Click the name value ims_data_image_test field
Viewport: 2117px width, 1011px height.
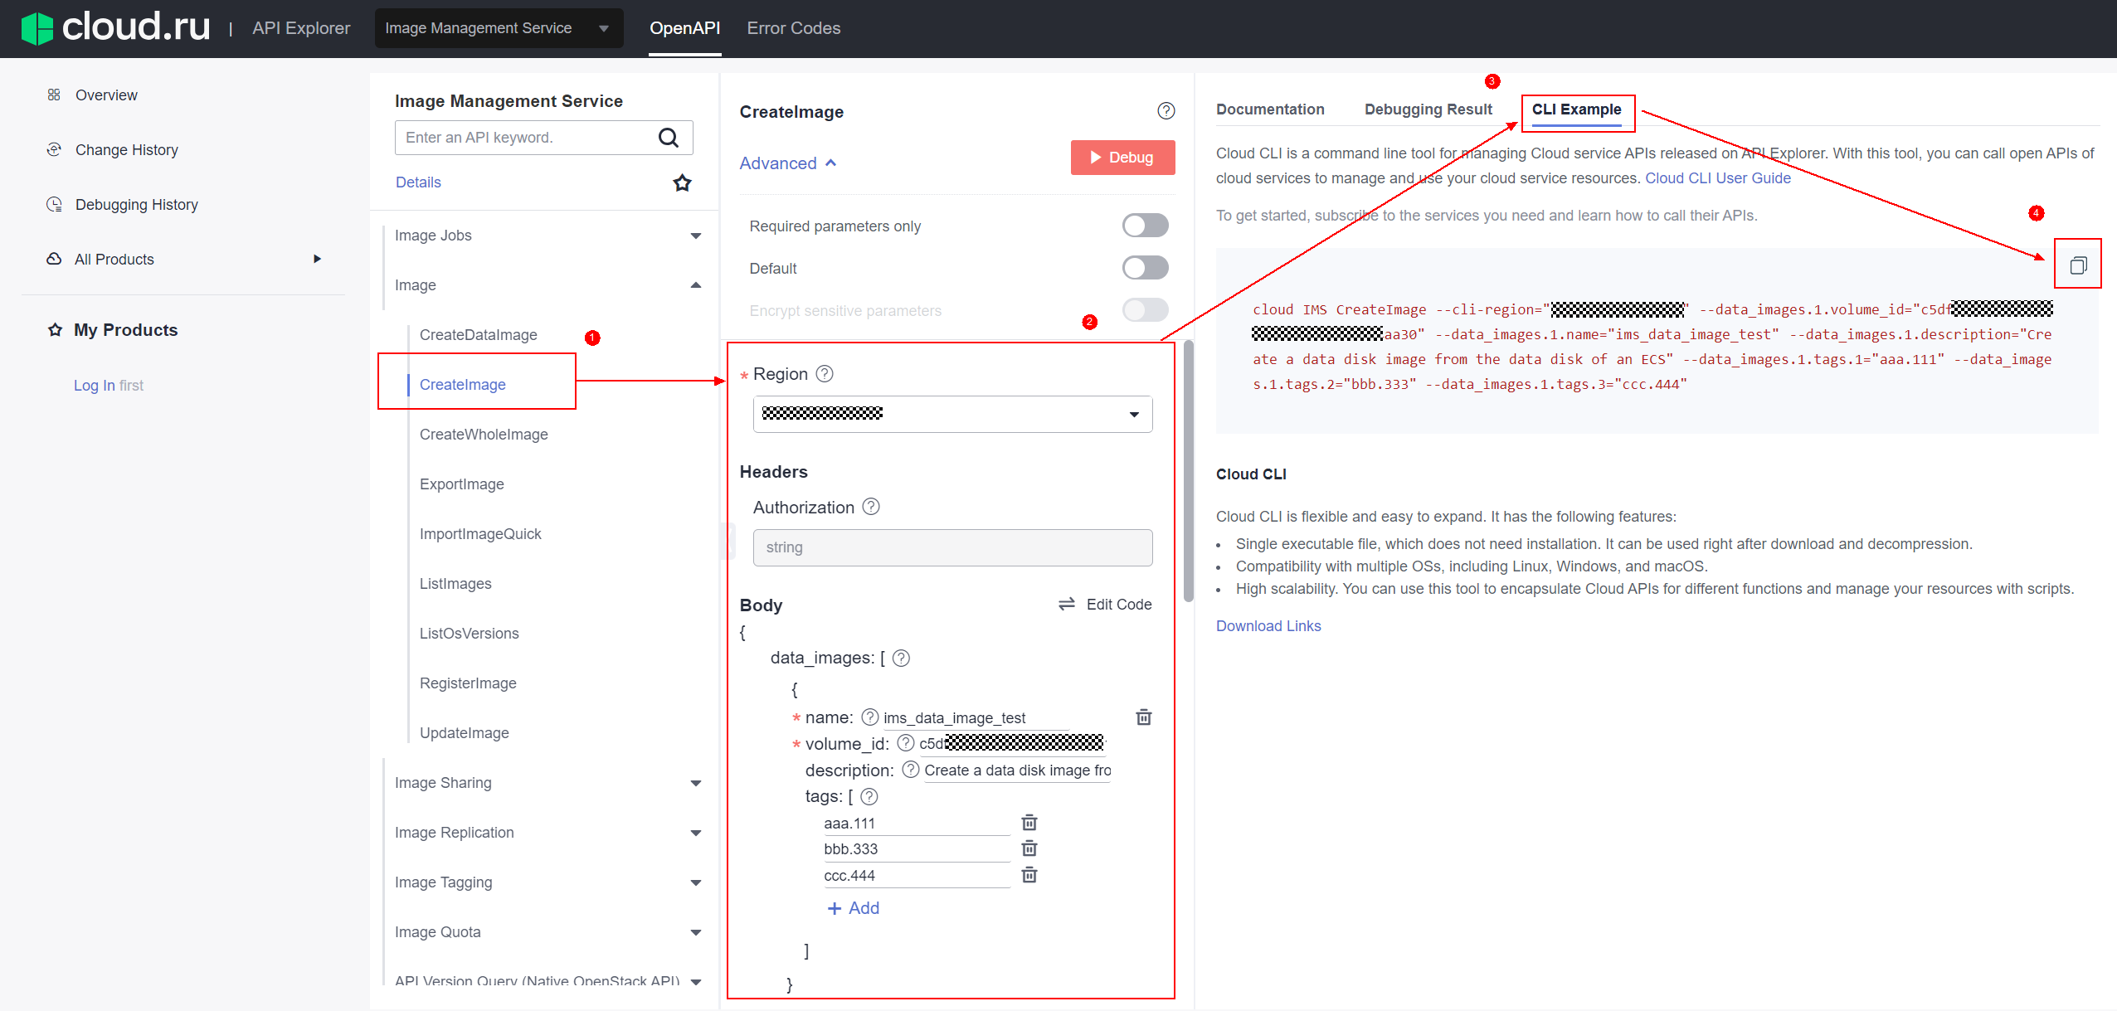tap(976, 718)
